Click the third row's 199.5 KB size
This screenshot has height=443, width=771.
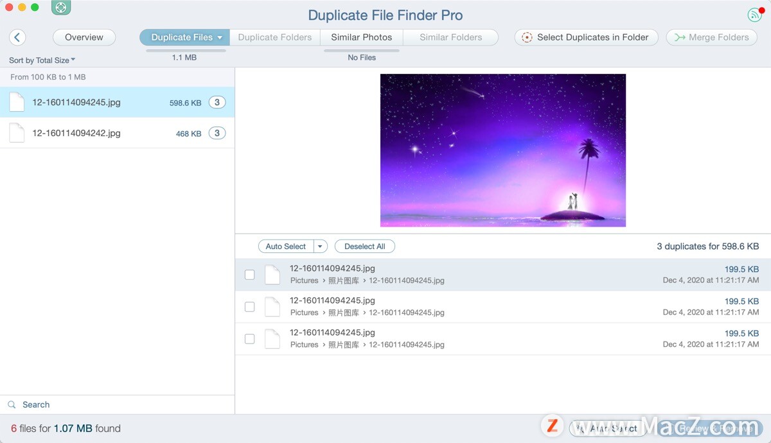(742, 334)
